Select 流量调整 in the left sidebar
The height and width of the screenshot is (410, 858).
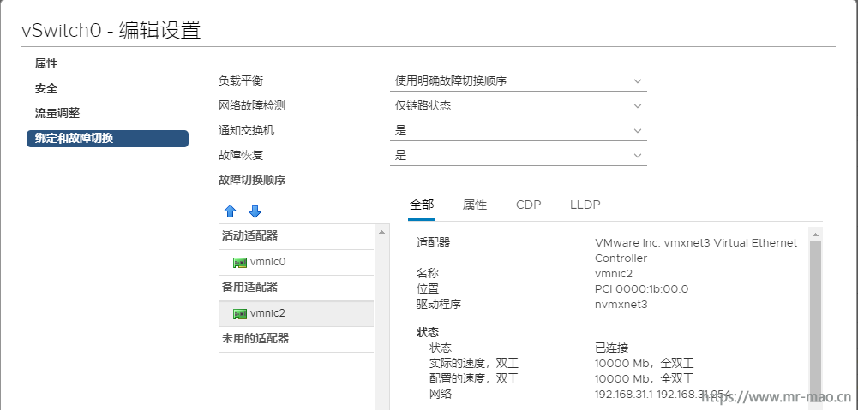(57, 113)
